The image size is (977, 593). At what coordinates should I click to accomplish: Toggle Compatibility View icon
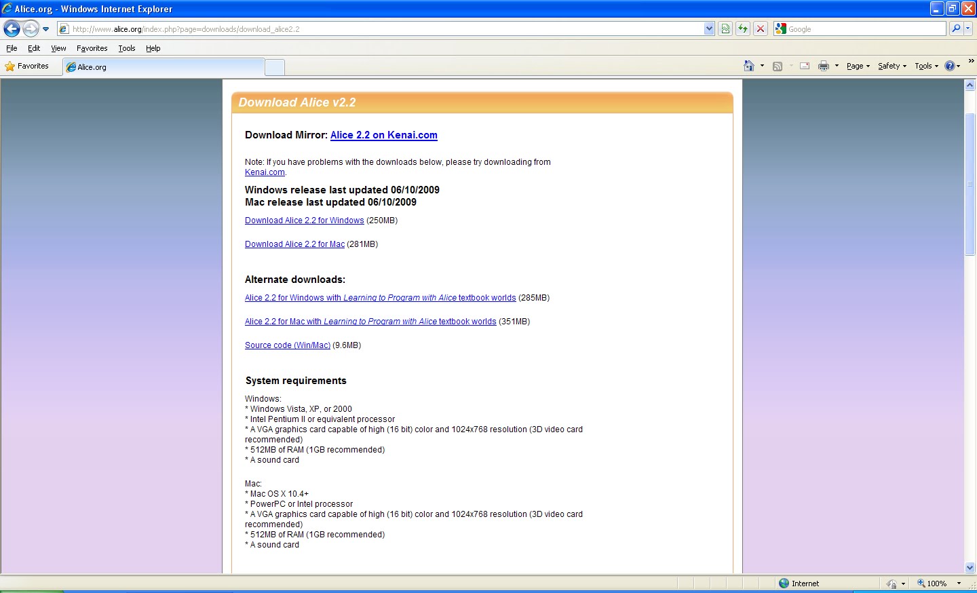click(x=725, y=29)
